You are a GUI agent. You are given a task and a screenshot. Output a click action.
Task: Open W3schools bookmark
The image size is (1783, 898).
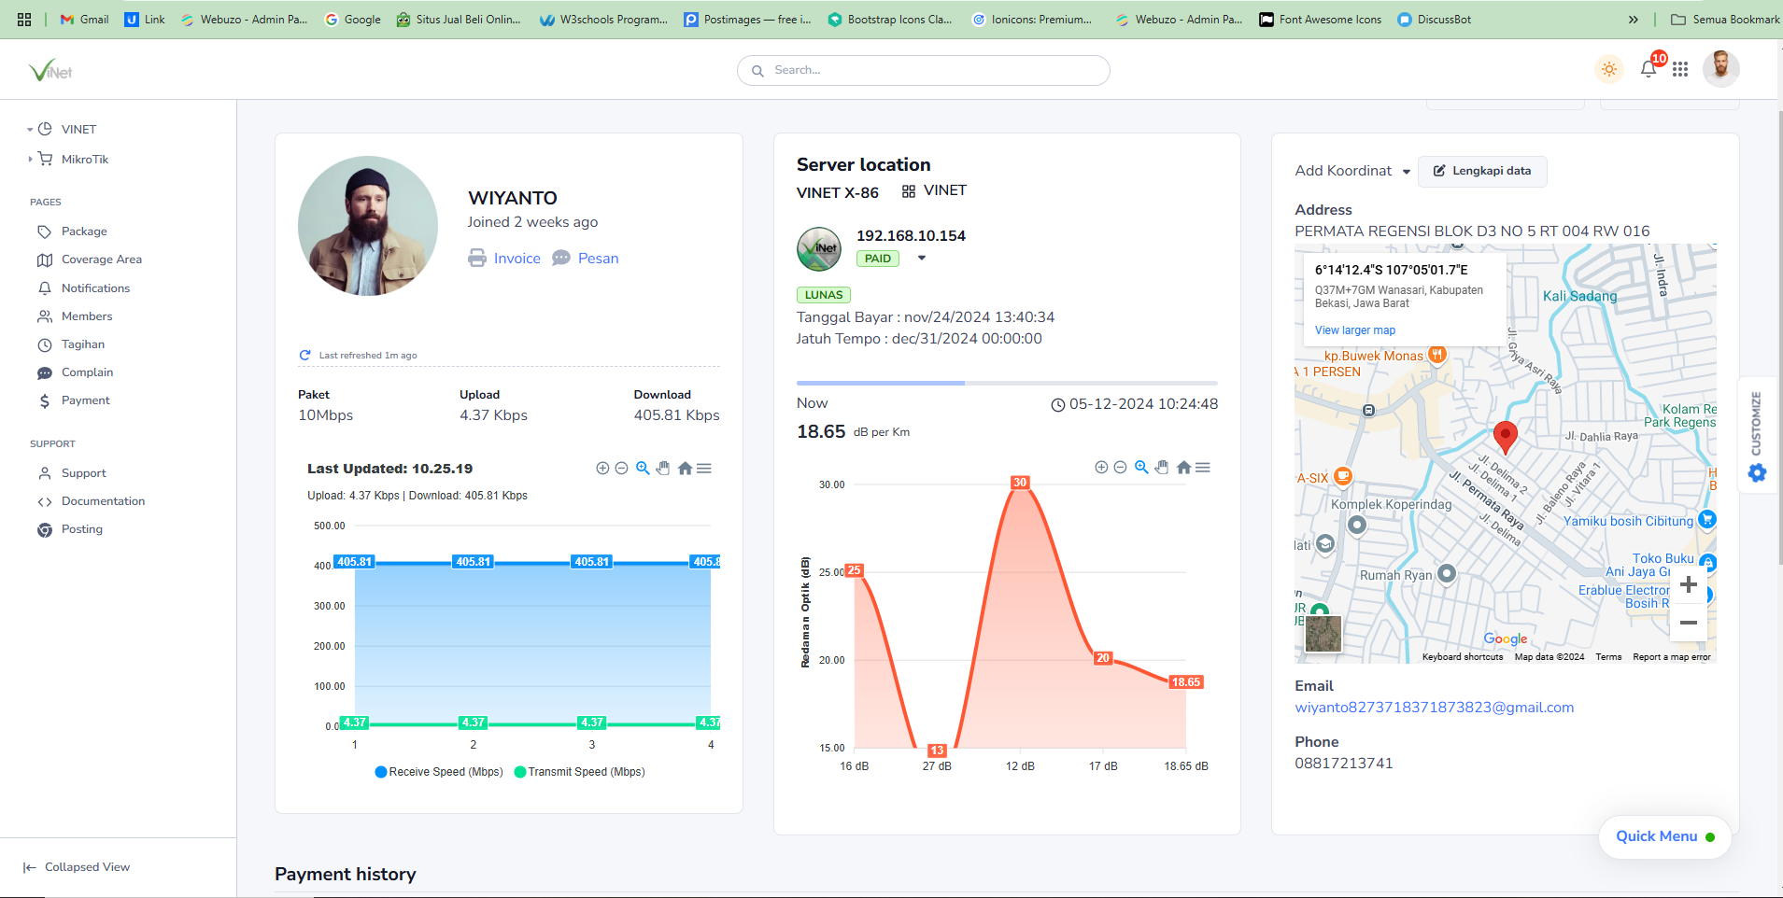click(603, 19)
